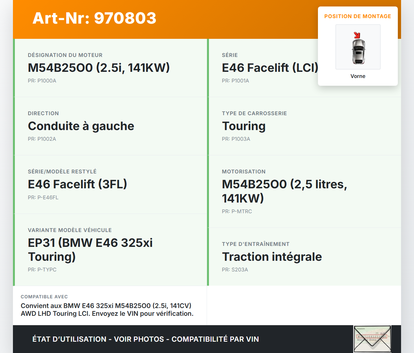The height and width of the screenshot is (353, 414).
Task: Click the PR: P1003A code under Touring
Action: point(236,139)
